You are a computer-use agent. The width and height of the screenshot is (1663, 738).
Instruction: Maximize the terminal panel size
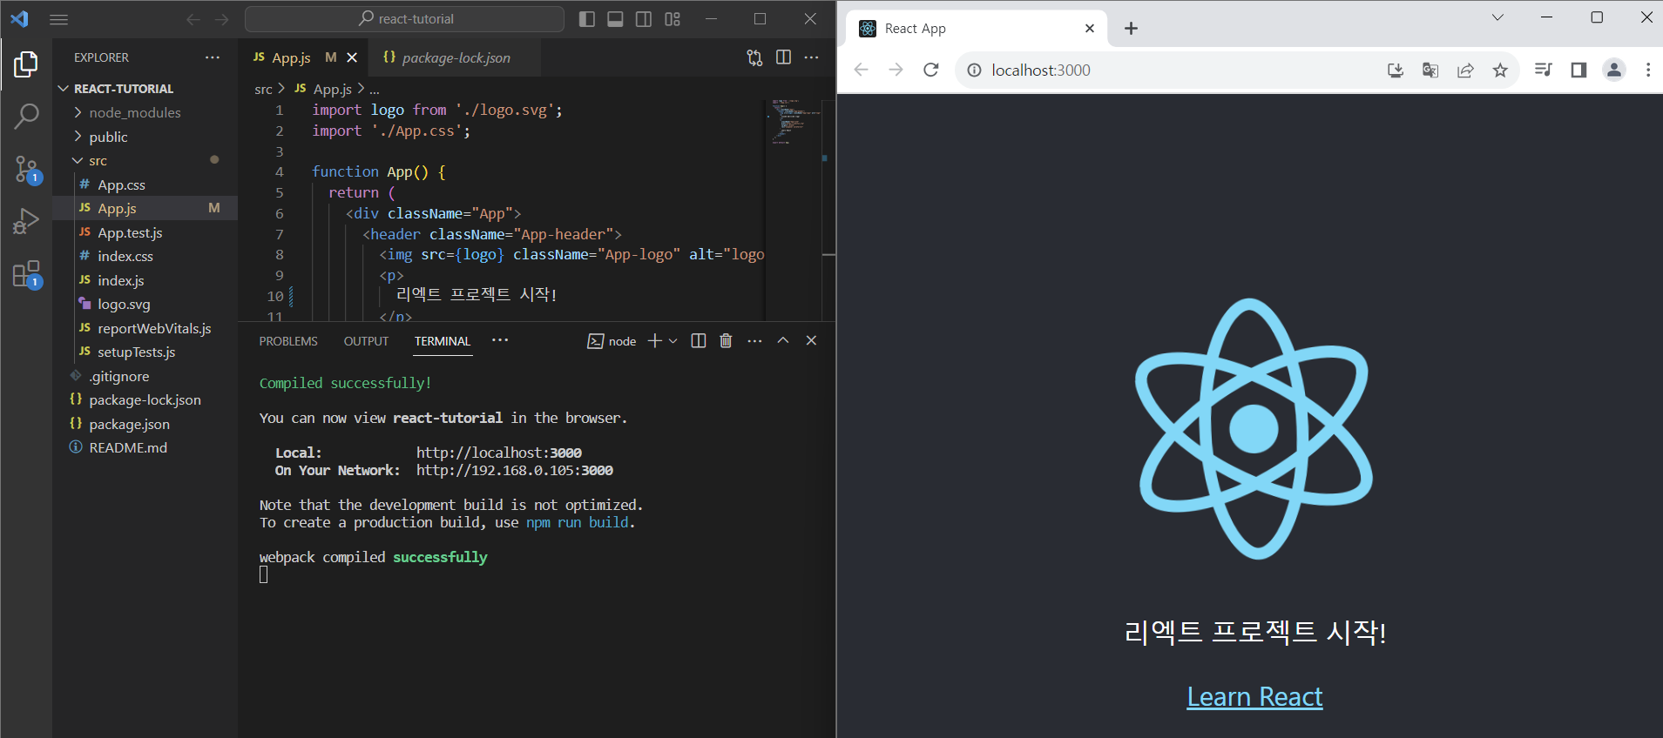pos(783,340)
